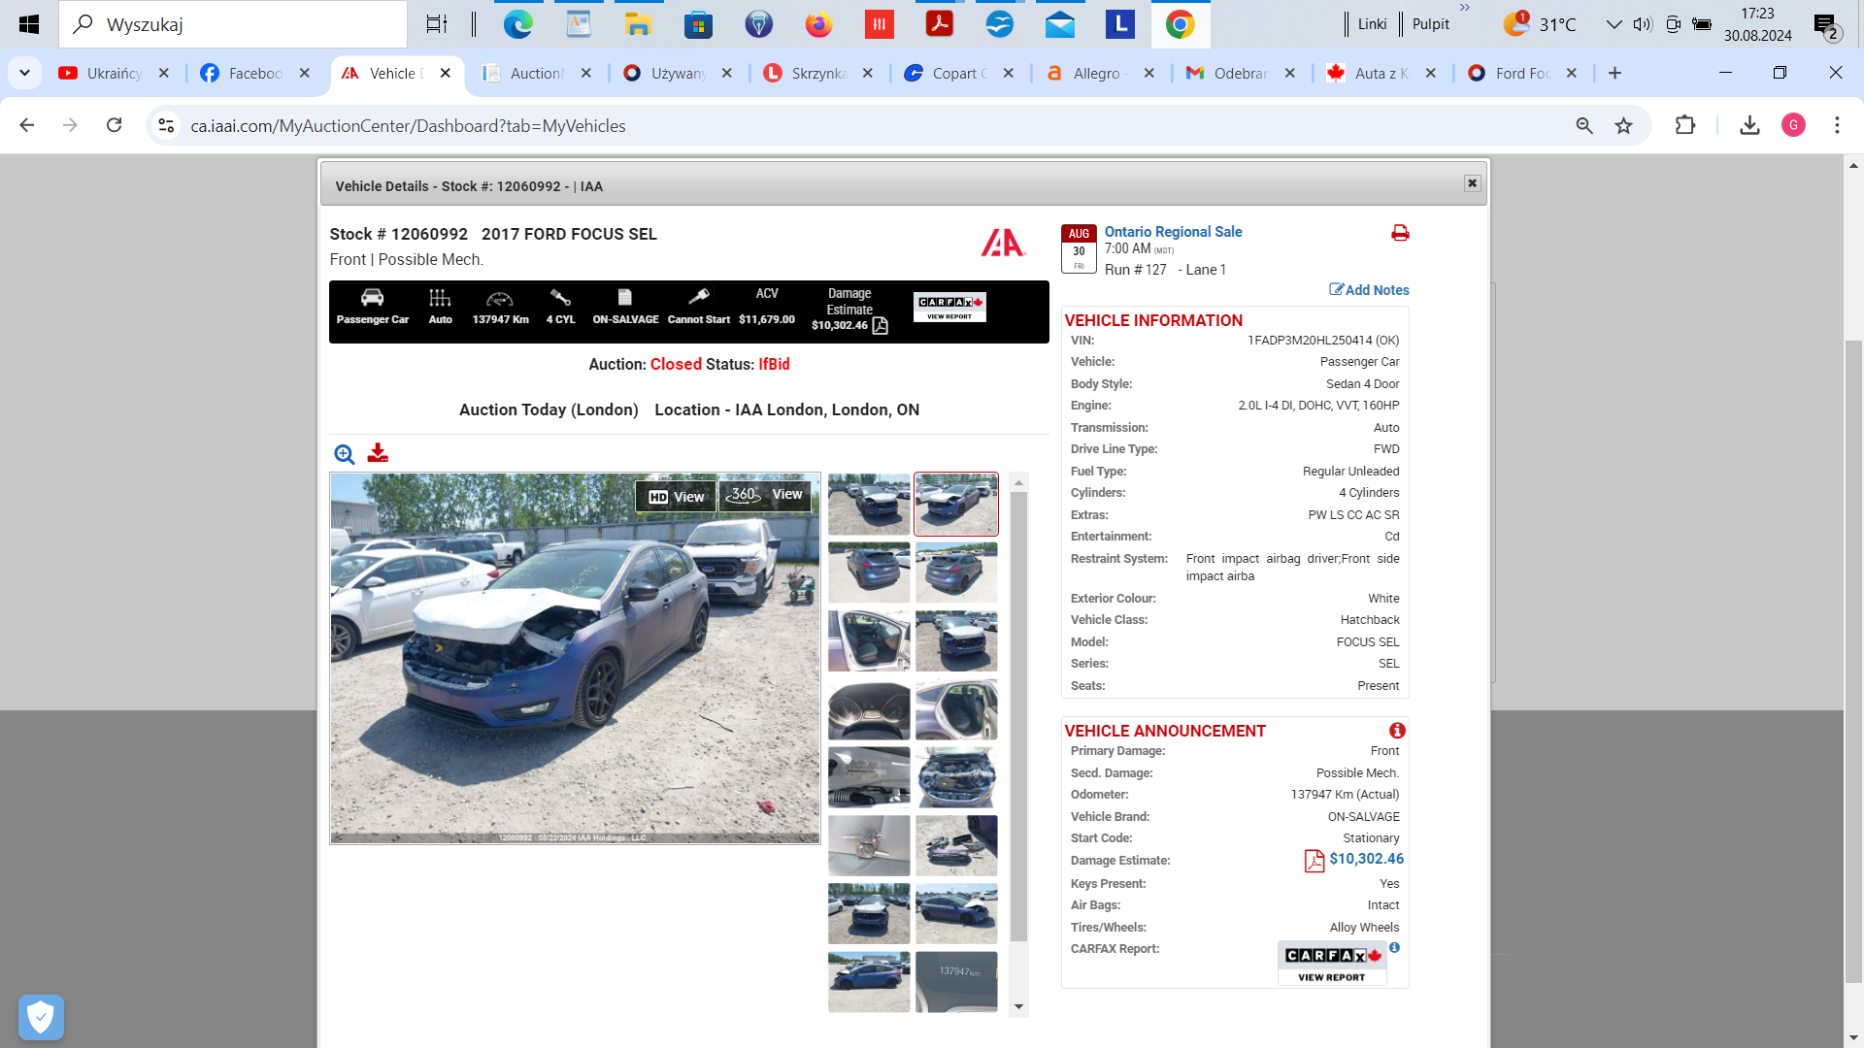Select the first front view thumbnail

pyautogui.click(x=869, y=504)
